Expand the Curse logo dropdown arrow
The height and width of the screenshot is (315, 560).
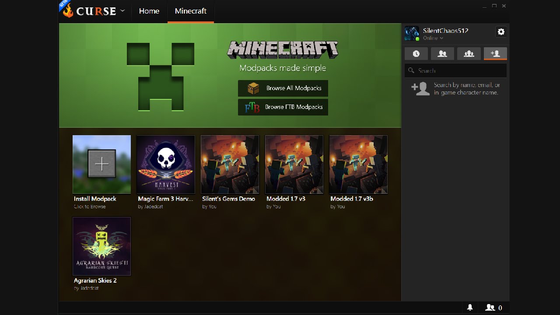[122, 10]
